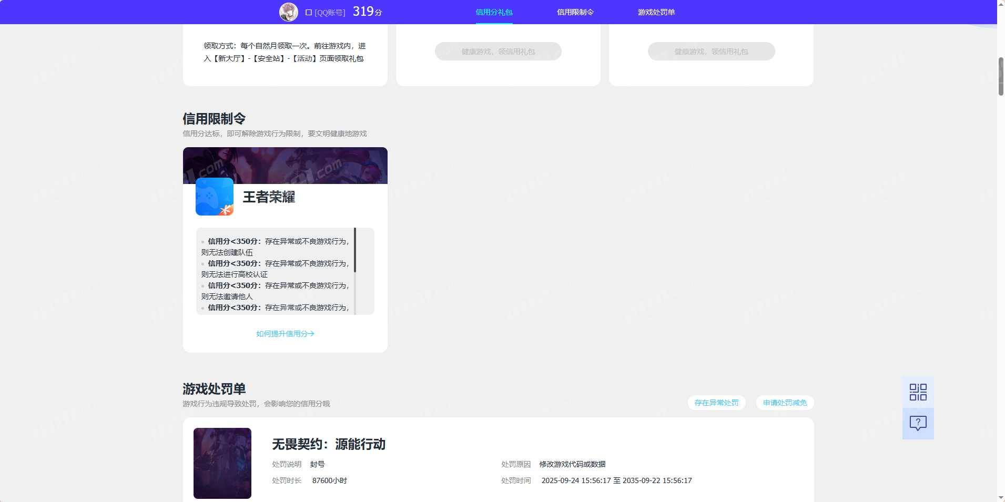Click the 无法邀请他人 restriction entry

[275, 291]
